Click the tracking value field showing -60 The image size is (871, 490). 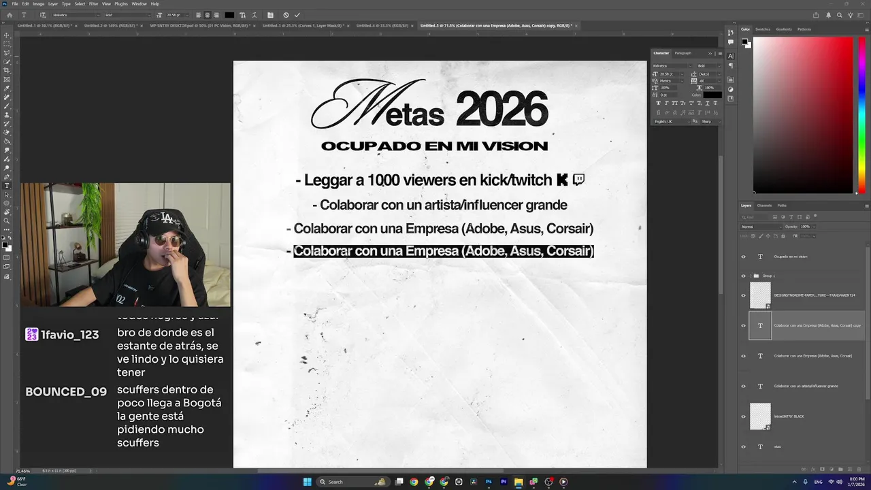tap(709, 80)
